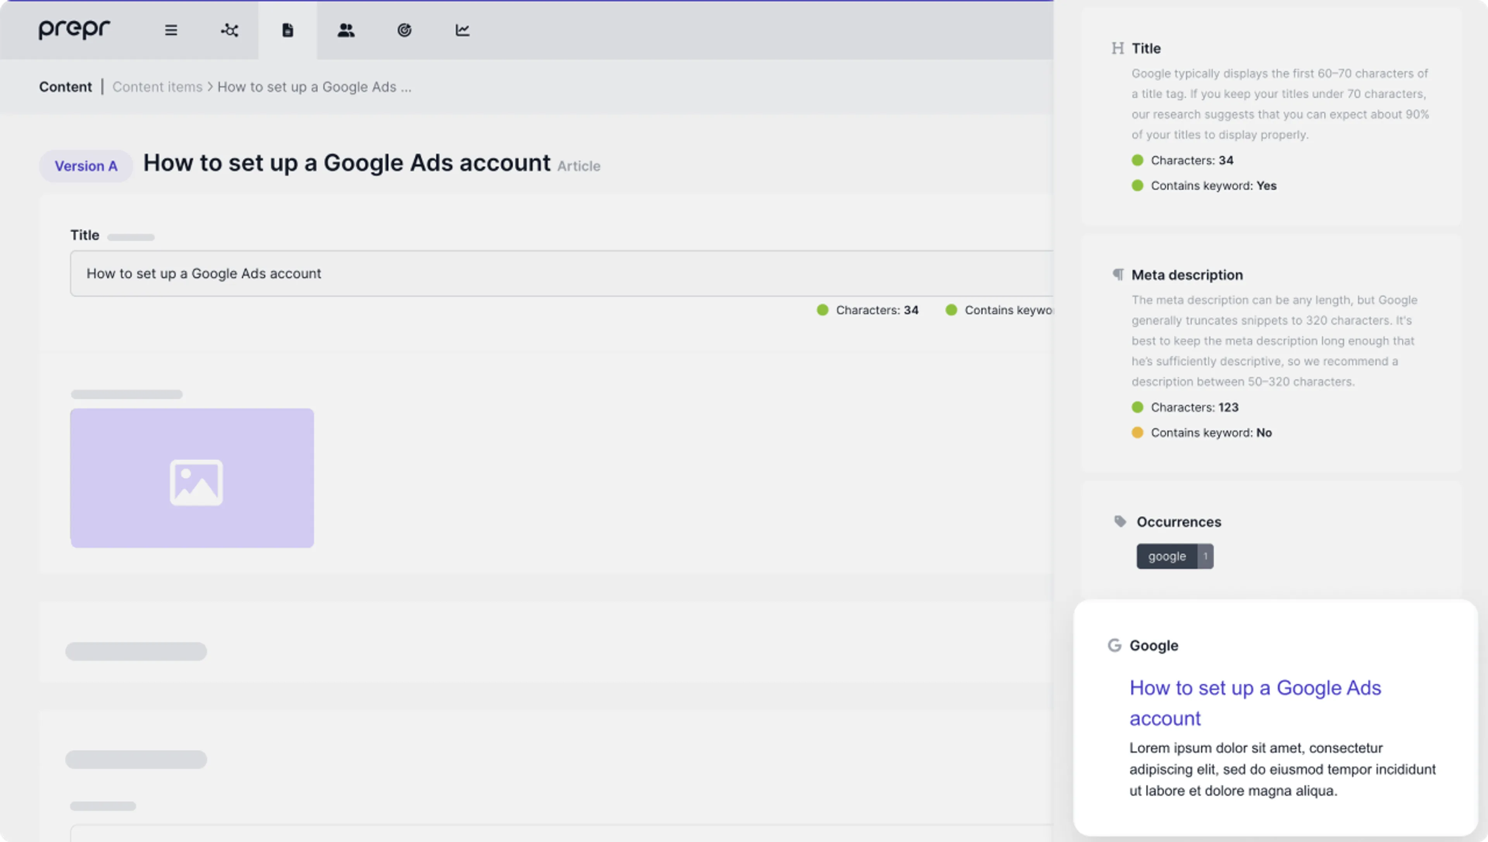Click the Meta description heading
This screenshot has width=1488, height=842.
click(1187, 275)
